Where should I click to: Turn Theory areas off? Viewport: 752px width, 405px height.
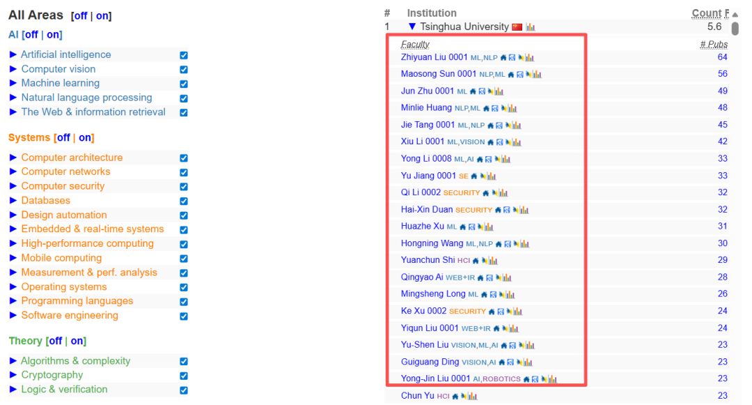55,341
